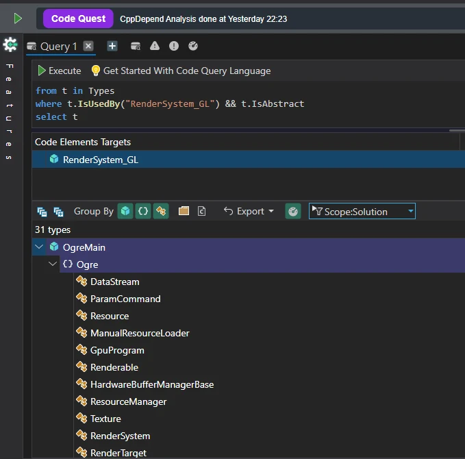Select the Ogre namespace row

tap(262, 264)
